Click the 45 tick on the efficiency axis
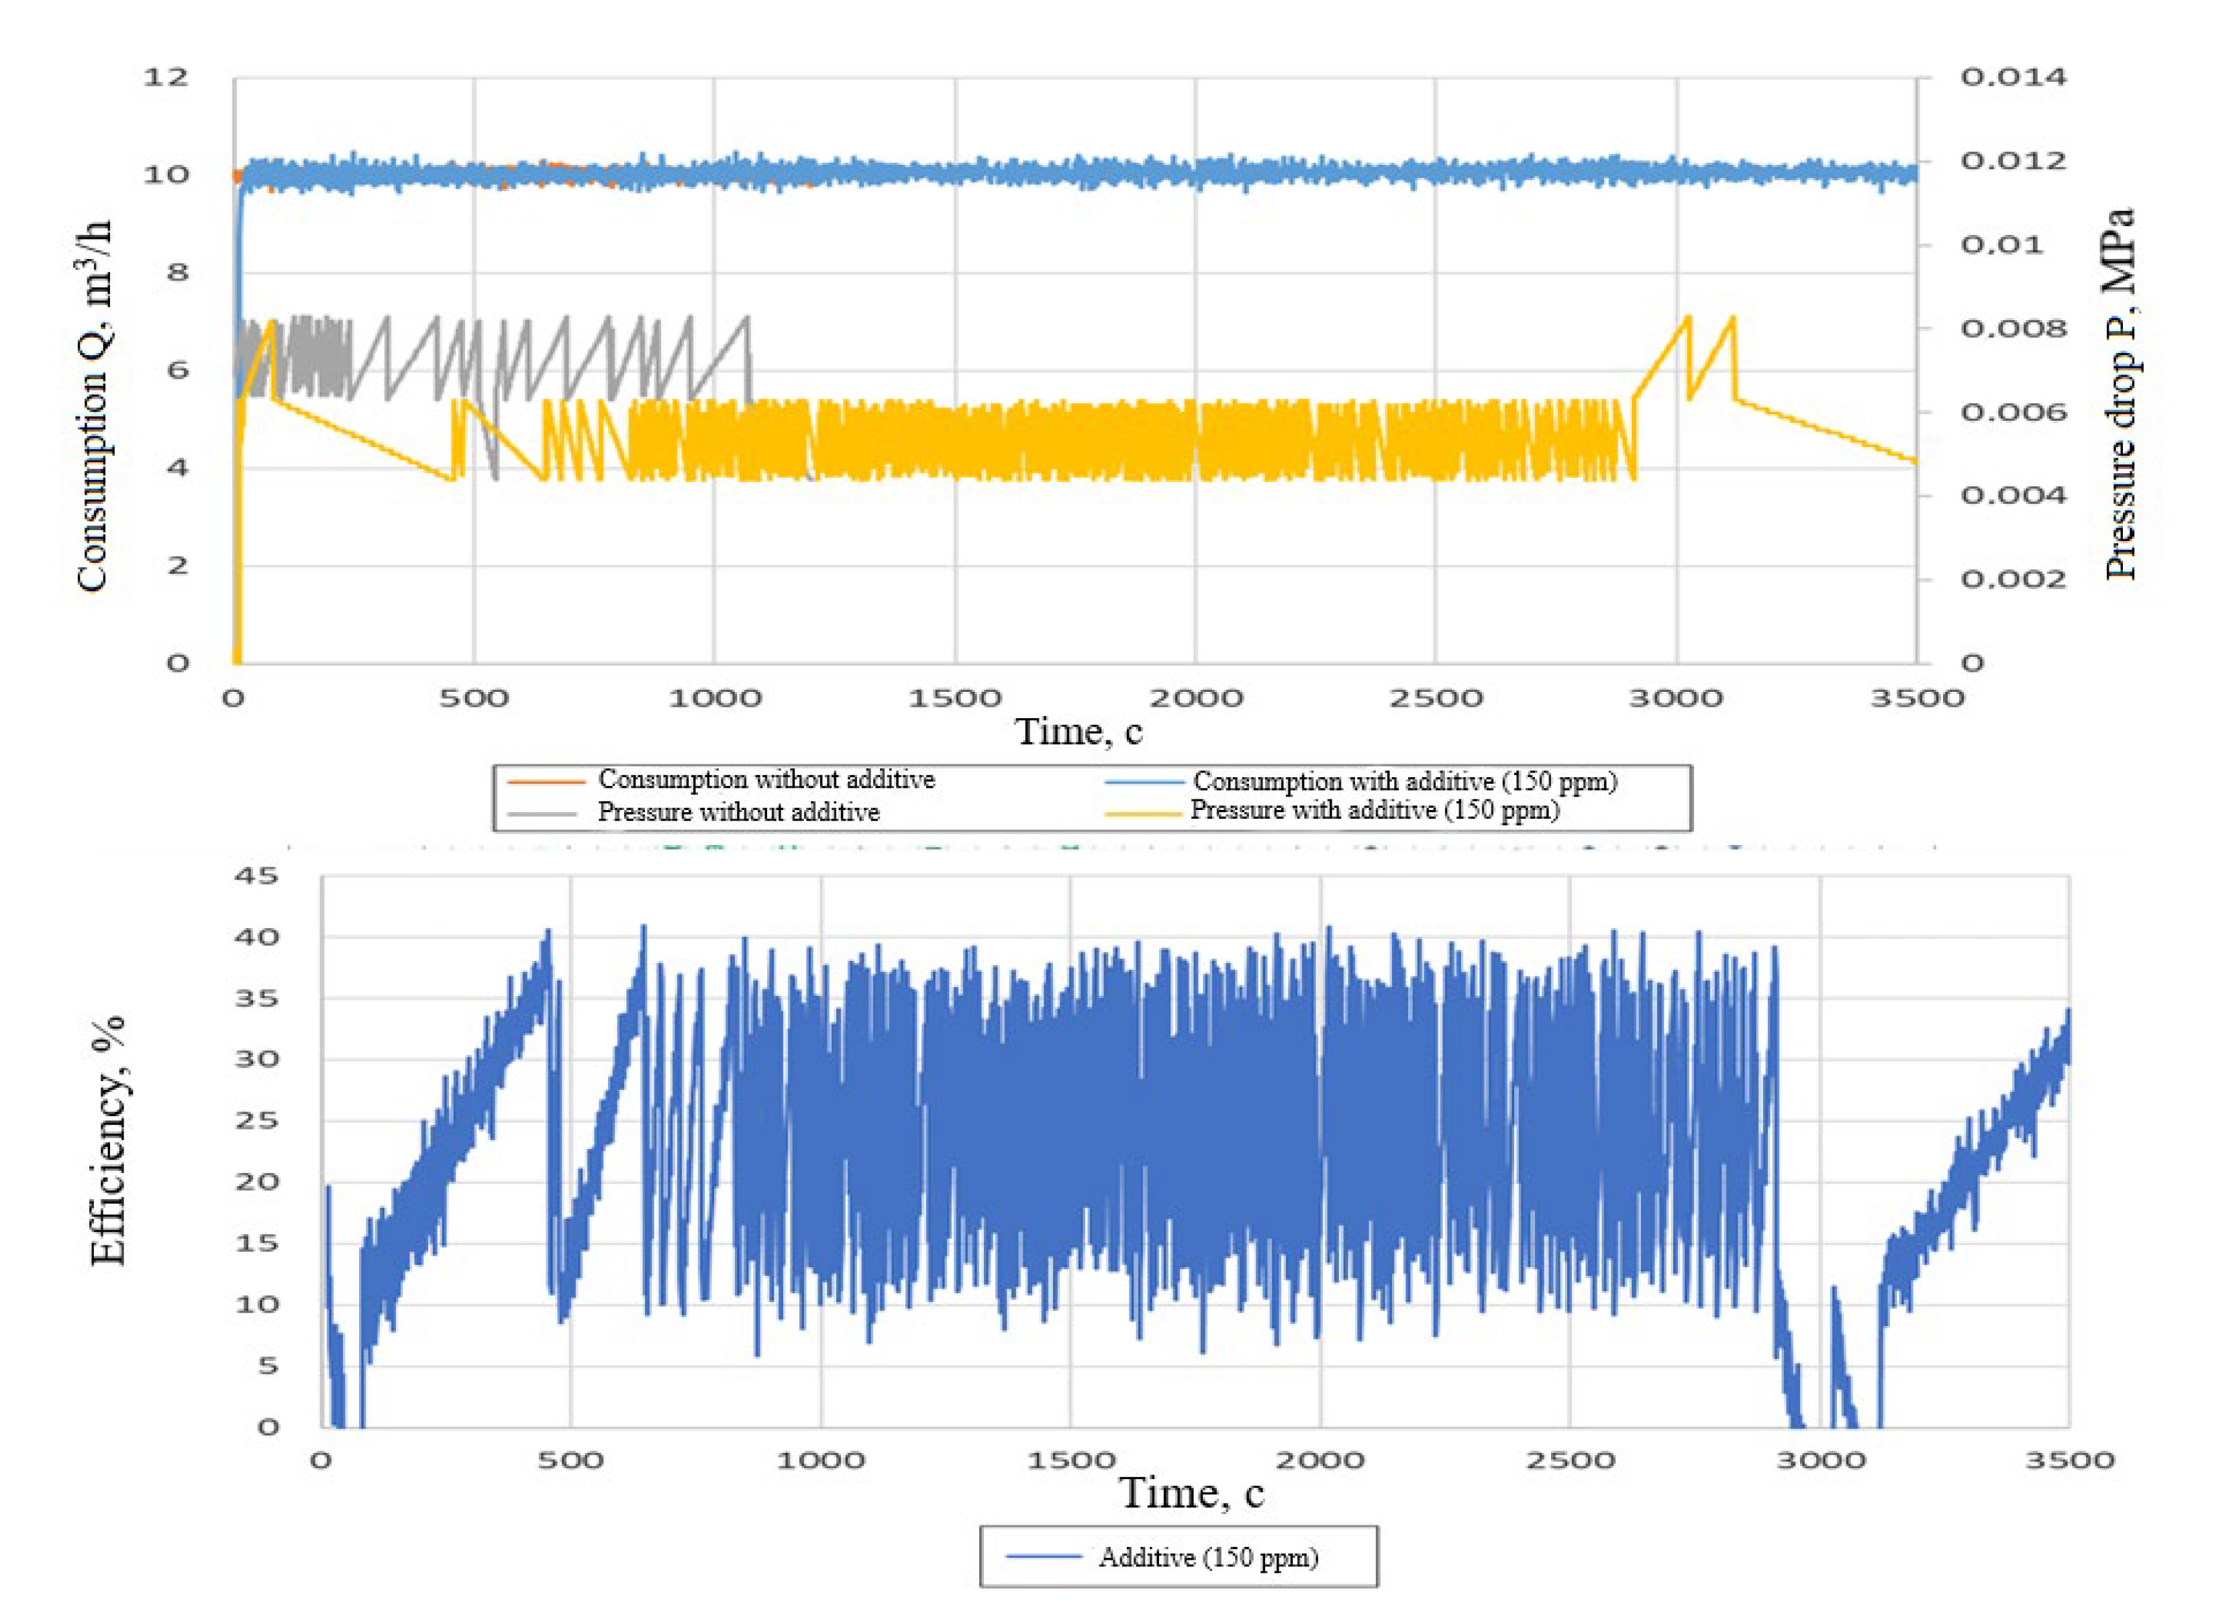The image size is (2235, 1614). point(256,876)
